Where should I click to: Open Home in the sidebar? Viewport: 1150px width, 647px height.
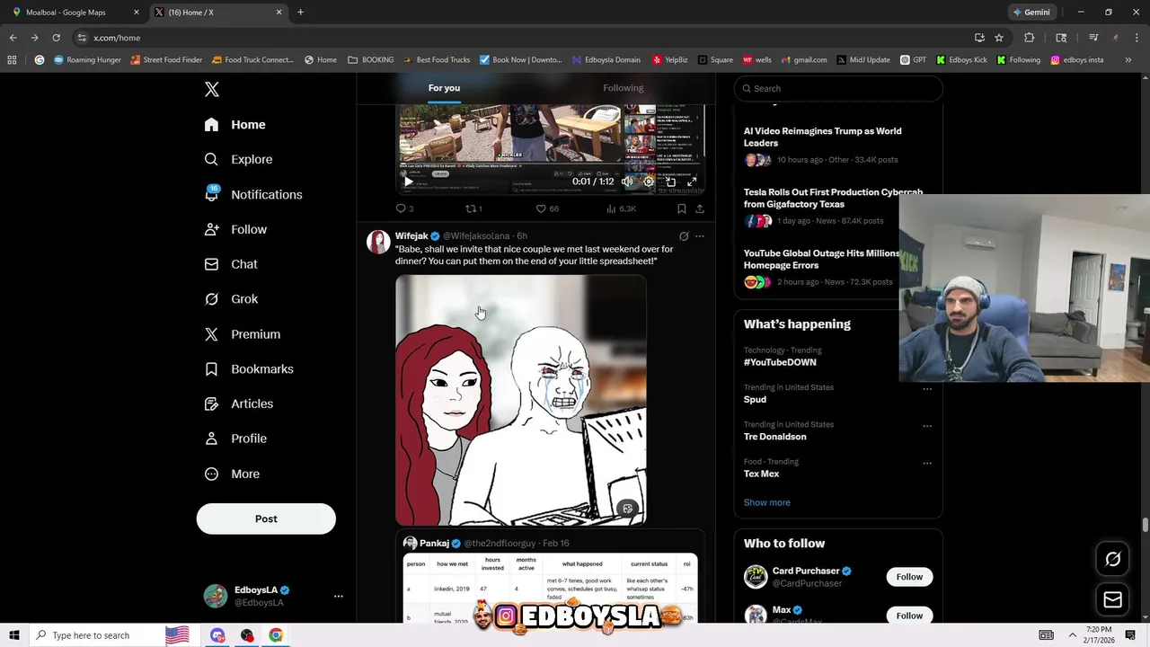click(x=234, y=125)
